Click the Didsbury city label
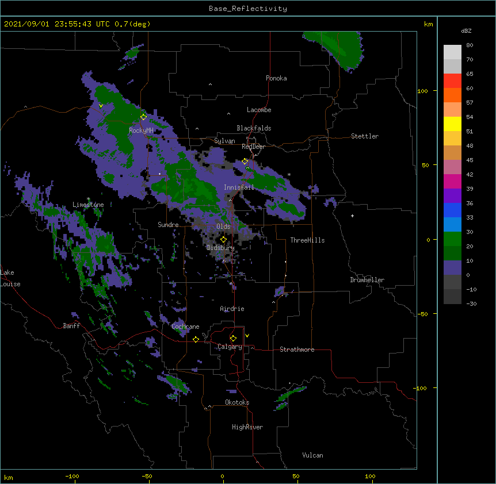This screenshot has width=496, height=484. click(220, 248)
